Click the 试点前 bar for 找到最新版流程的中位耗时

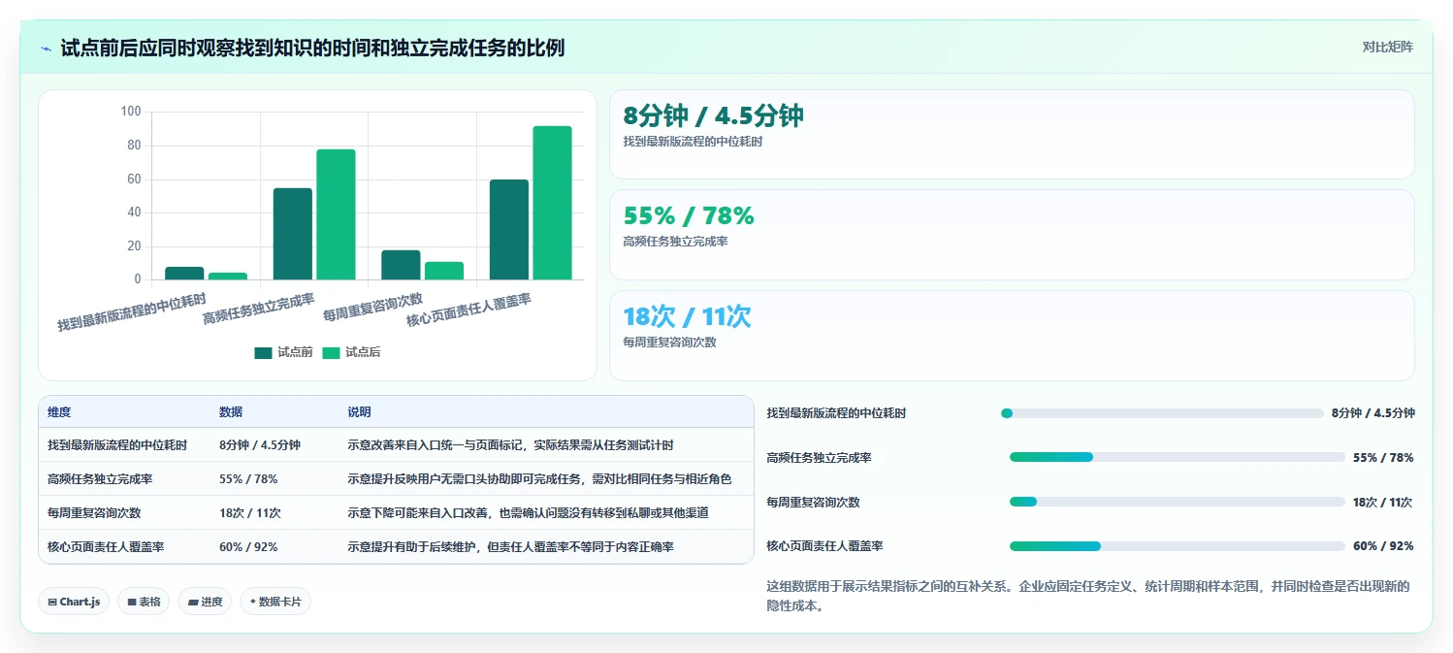tap(184, 274)
